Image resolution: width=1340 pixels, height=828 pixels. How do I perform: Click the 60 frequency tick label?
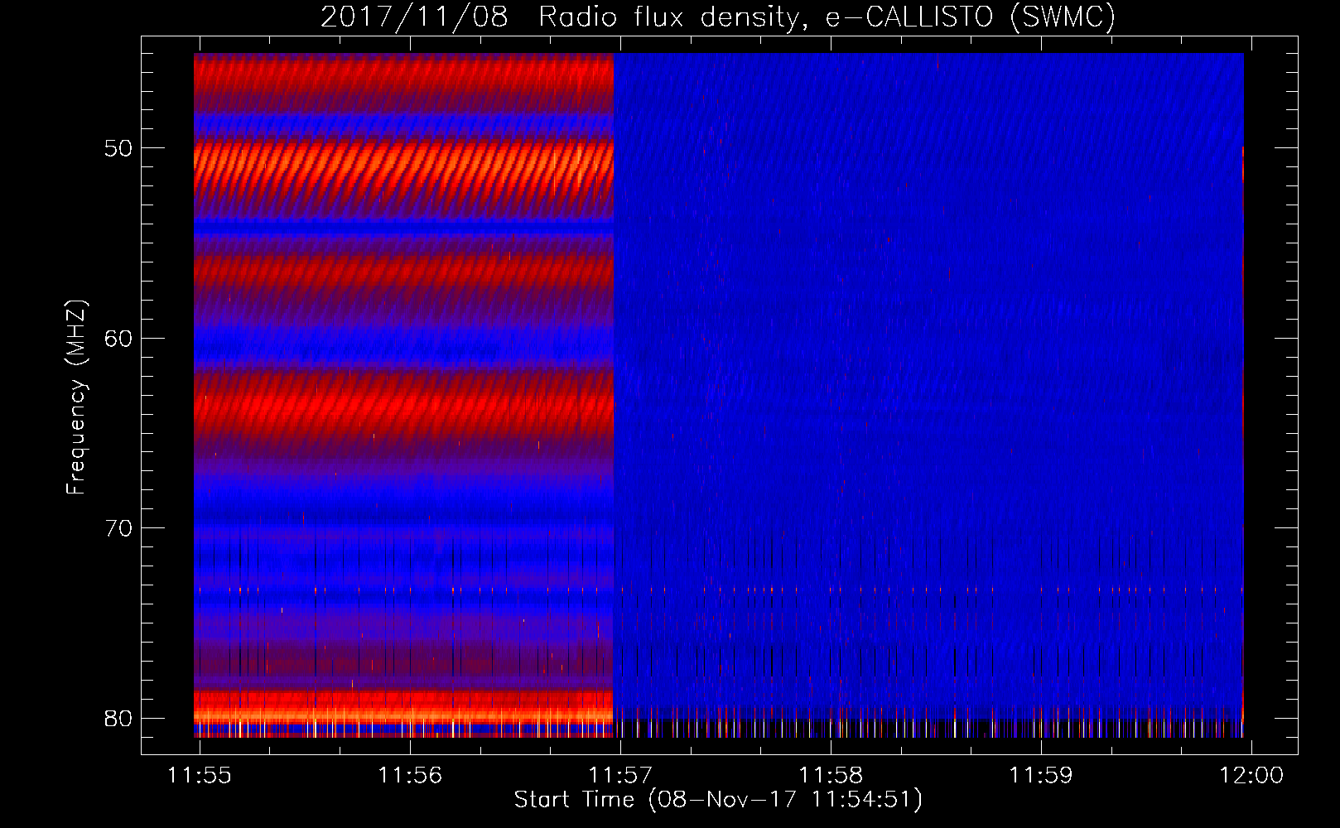click(x=118, y=338)
